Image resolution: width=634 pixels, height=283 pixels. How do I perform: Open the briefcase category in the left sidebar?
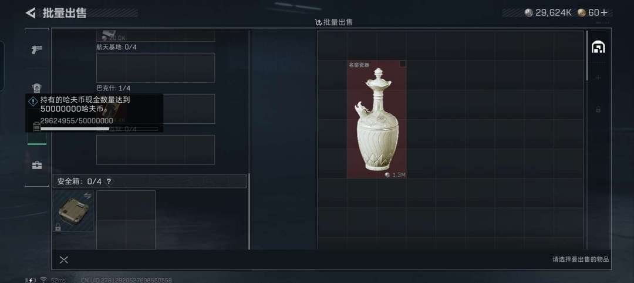[x=37, y=165]
